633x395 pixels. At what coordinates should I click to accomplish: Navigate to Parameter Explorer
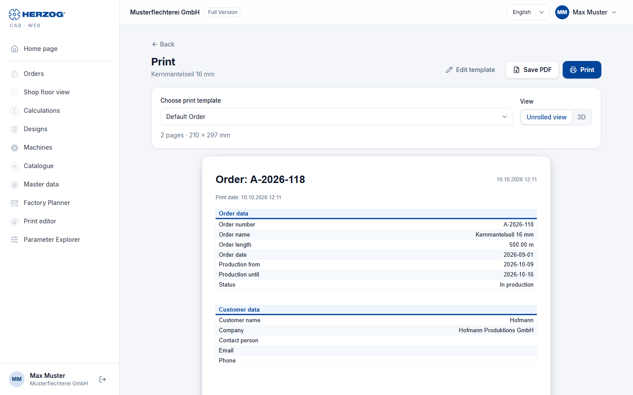point(60,240)
